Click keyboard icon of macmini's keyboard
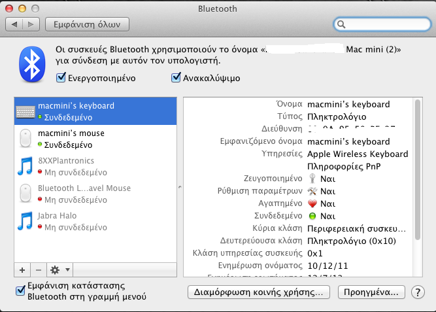The image size is (436, 312). [25, 112]
